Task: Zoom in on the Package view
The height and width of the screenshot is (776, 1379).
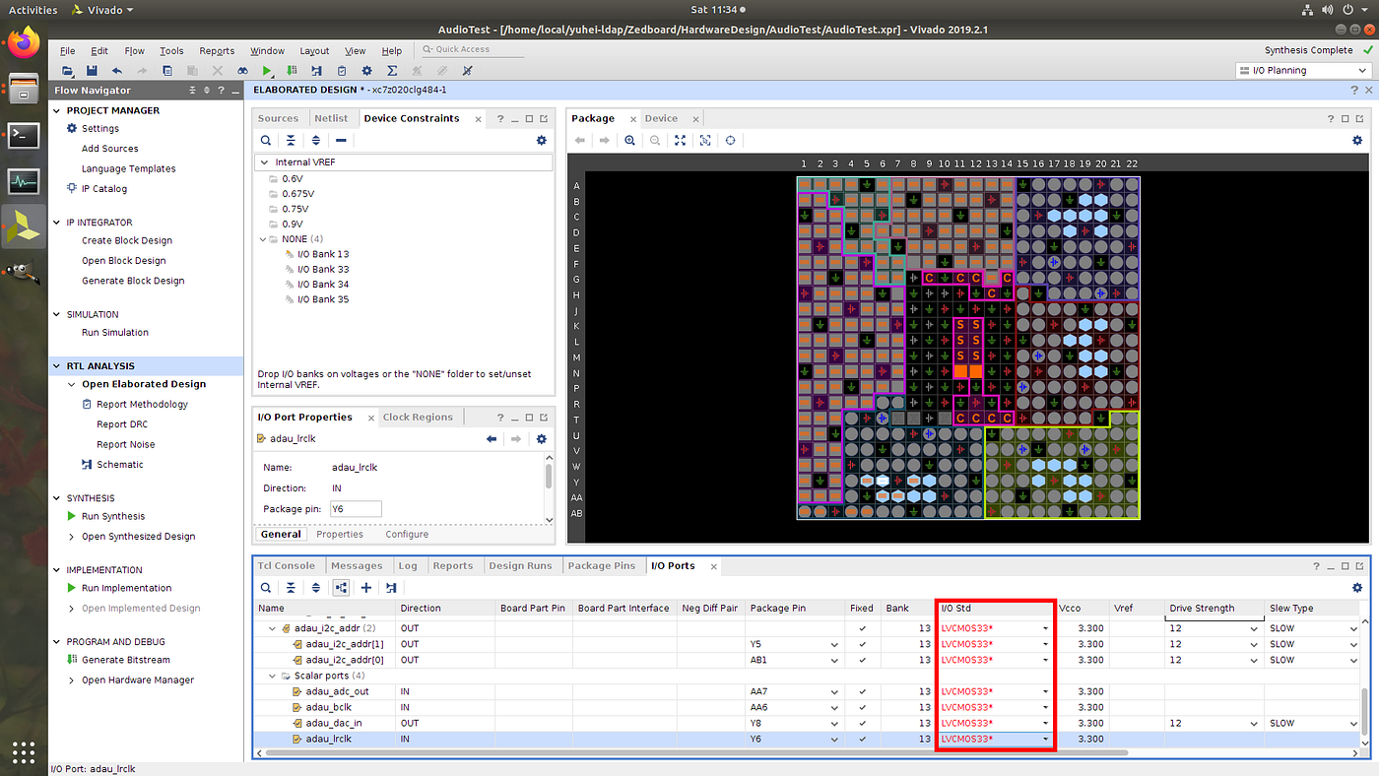Action: [629, 141]
